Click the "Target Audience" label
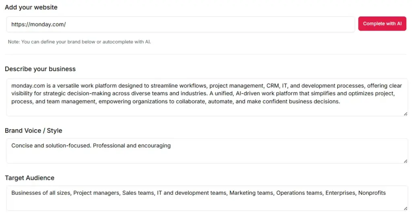 (x=29, y=178)
